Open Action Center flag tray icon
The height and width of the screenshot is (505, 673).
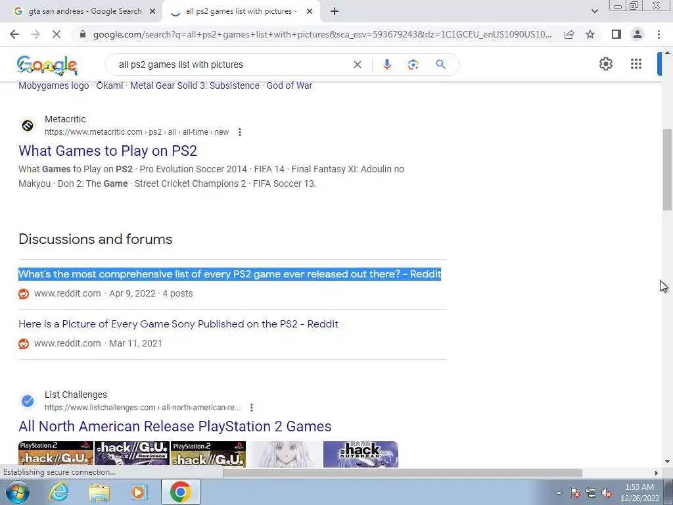click(574, 493)
